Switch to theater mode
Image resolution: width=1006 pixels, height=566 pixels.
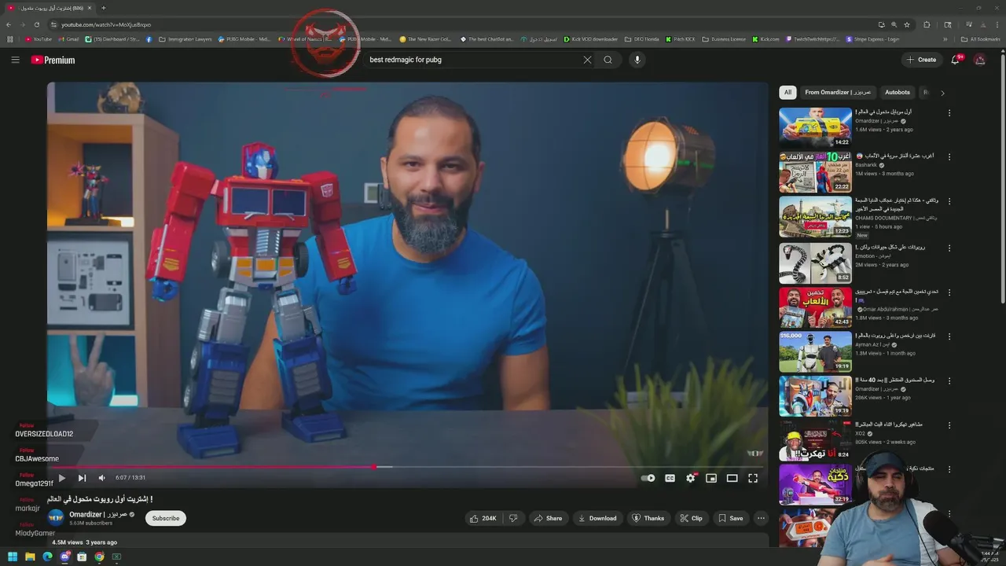pos(732,478)
